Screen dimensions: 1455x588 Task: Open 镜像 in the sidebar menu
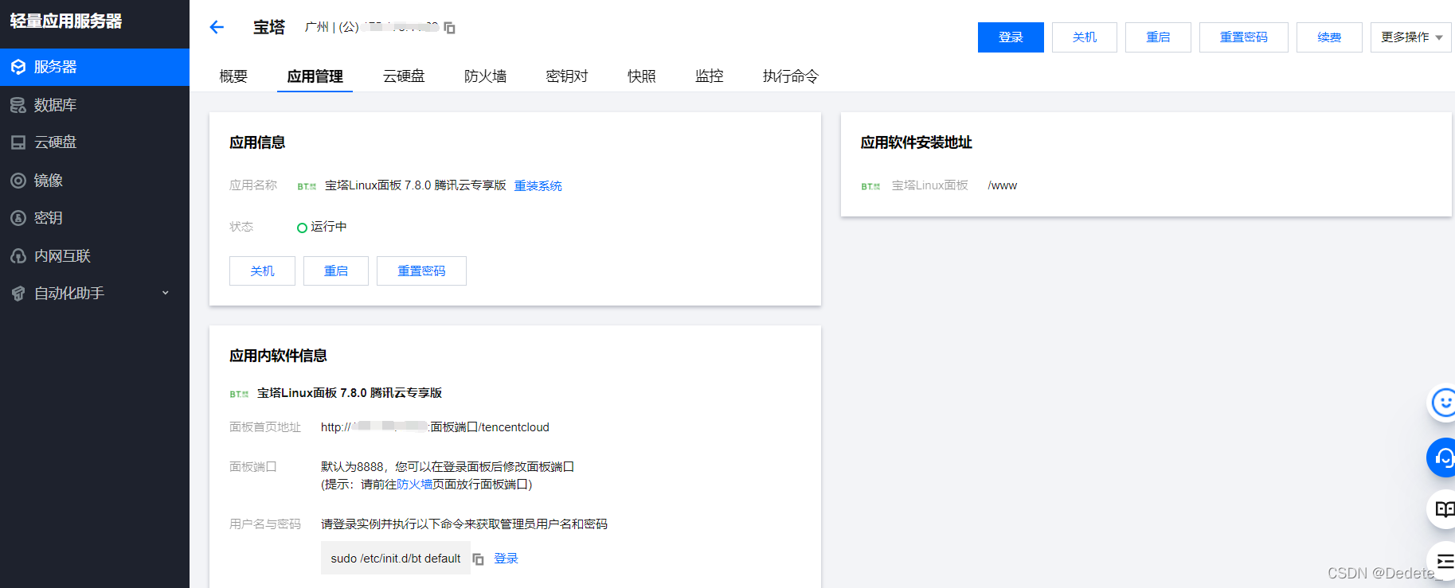(95, 181)
